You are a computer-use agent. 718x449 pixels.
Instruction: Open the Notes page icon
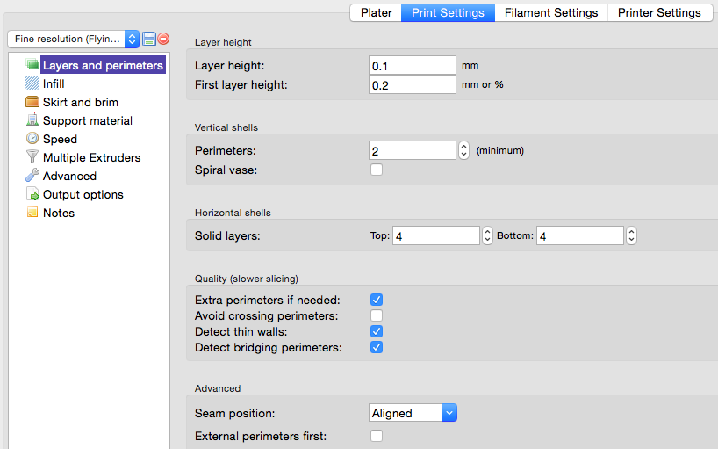(32, 213)
